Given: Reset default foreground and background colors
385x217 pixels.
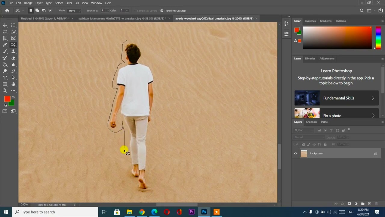Looking at the screenshot, I should coord(5,105).
